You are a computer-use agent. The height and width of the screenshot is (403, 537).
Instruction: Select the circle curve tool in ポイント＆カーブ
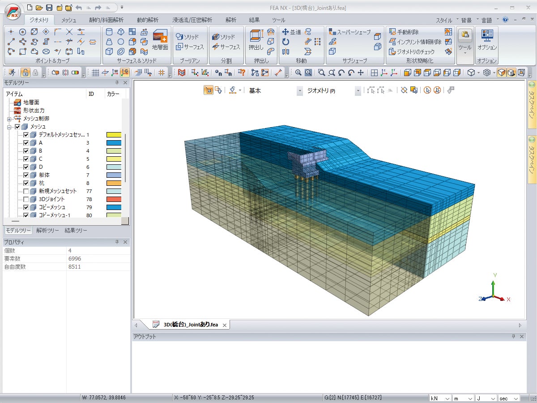pos(23,32)
